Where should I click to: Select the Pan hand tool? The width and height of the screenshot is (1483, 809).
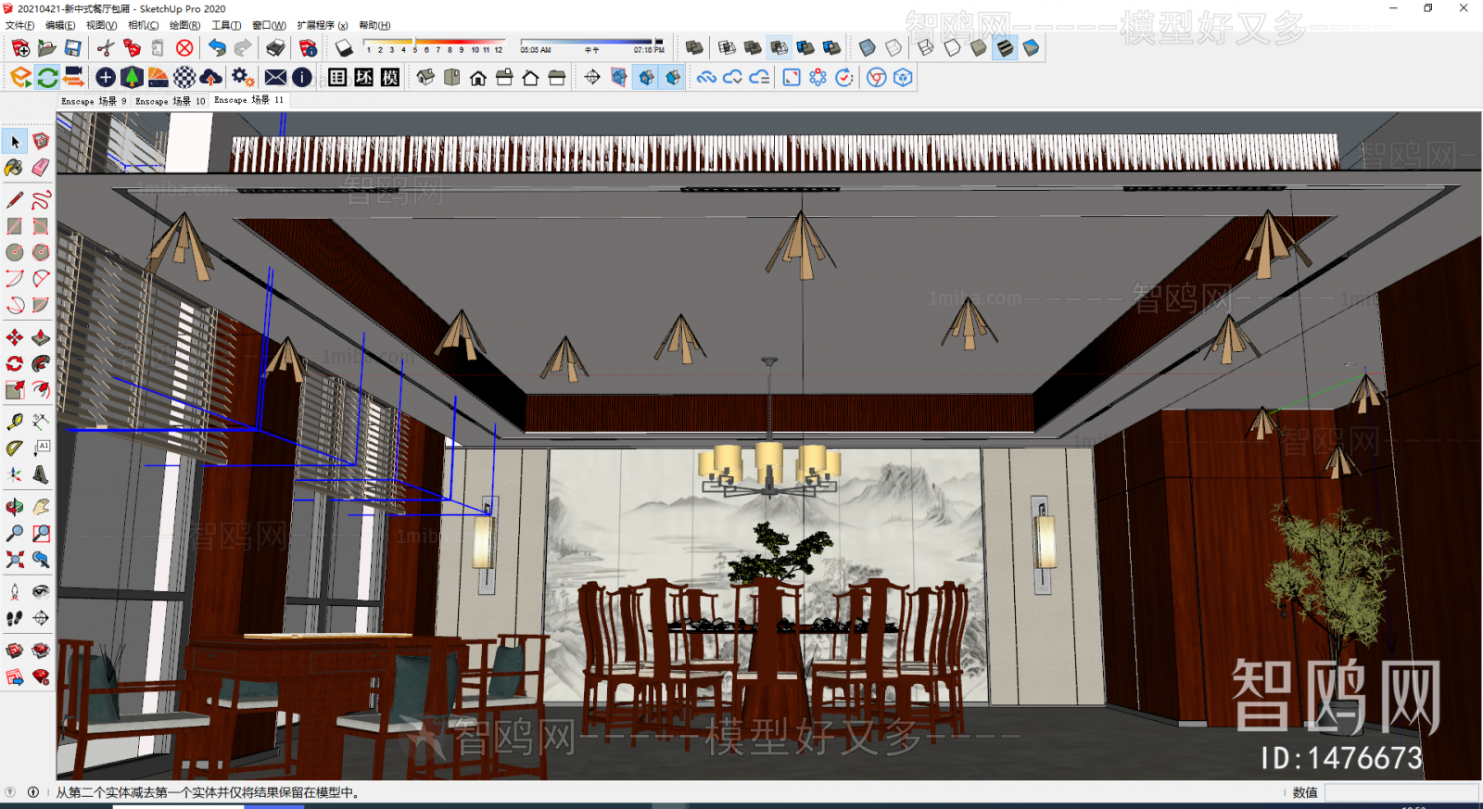click(41, 507)
